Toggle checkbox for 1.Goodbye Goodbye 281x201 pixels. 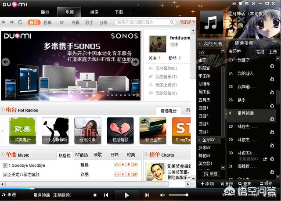point(5,165)
